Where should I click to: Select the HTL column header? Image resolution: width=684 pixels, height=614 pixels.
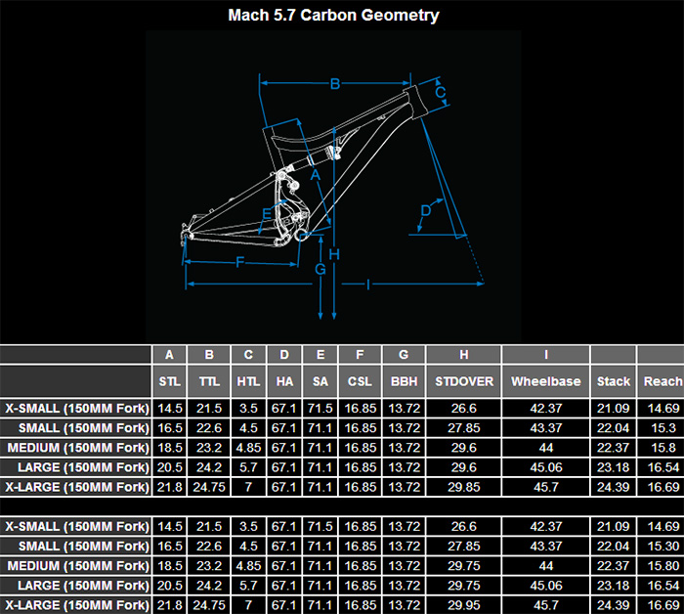tap(248, 381)
